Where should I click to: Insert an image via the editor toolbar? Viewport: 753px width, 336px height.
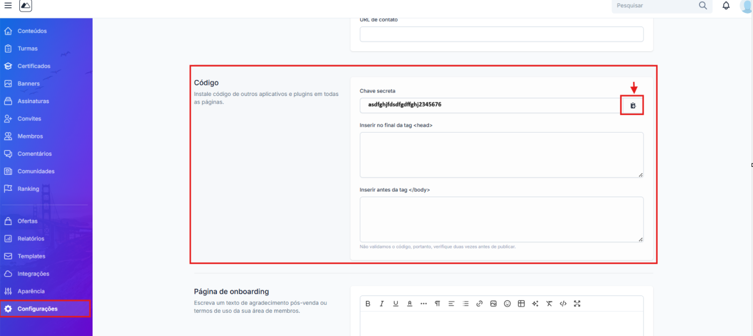click(x=493, y=304)
